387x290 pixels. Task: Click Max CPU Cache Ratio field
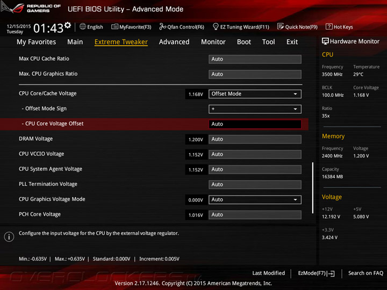[x=255, y=59]
